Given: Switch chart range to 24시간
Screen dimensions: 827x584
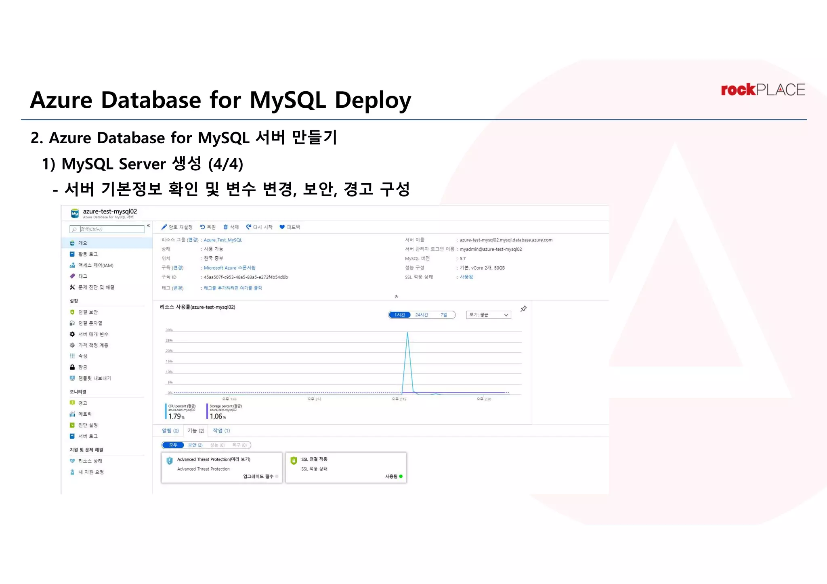Looking at the screenshot, I should pos(422,315).
